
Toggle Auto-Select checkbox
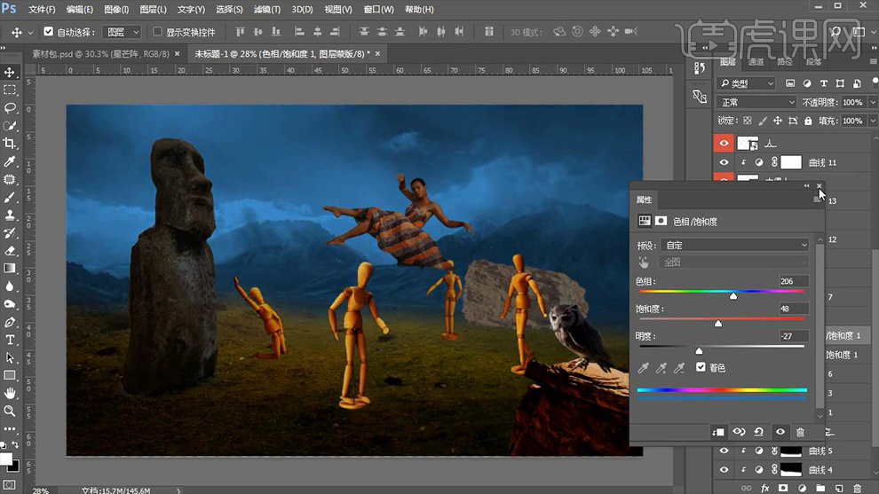tap(48, 32)
